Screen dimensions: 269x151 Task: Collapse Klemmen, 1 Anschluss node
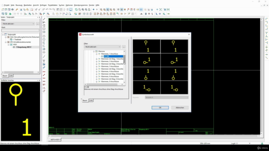pyautogui.click(x=97, y=54)
